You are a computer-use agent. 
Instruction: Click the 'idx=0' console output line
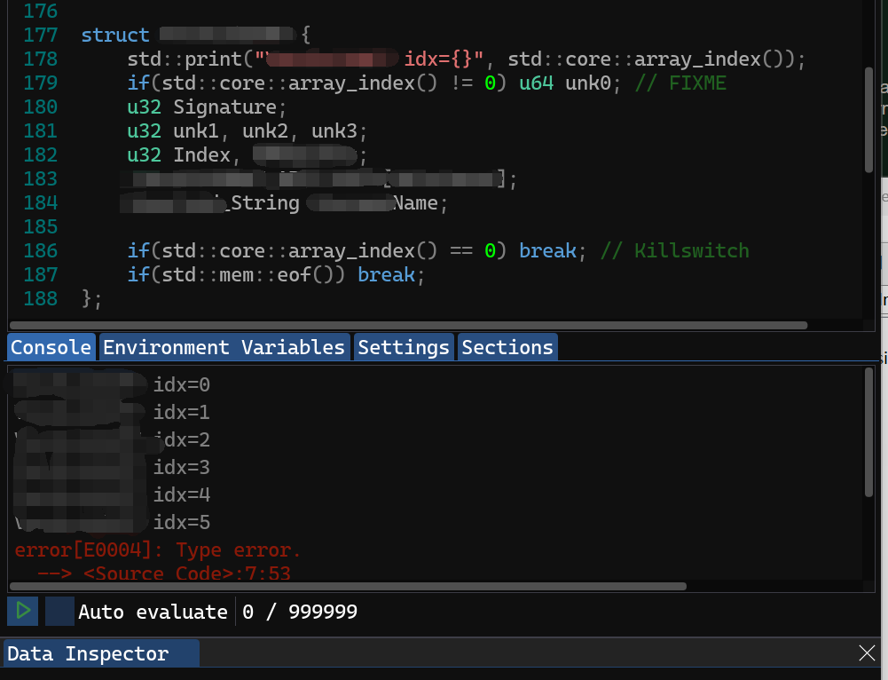tap(182, 384)
